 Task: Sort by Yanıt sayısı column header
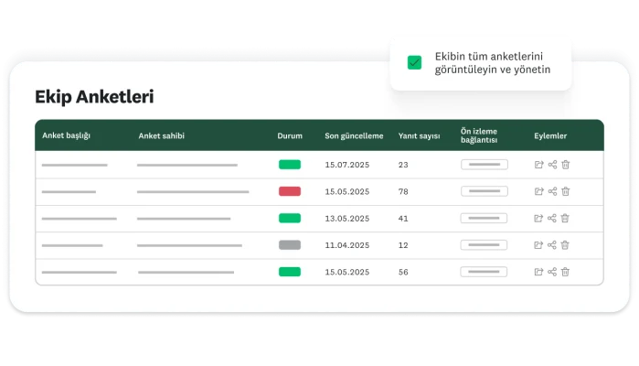pos(419,135)
